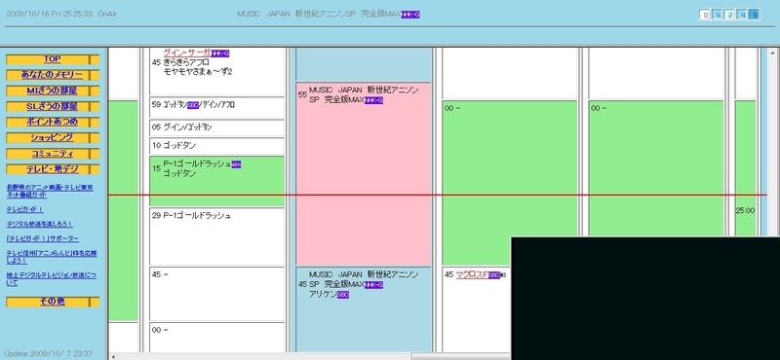
Task: Open the ポイントあつめ menu button
Action: [53, 123]
